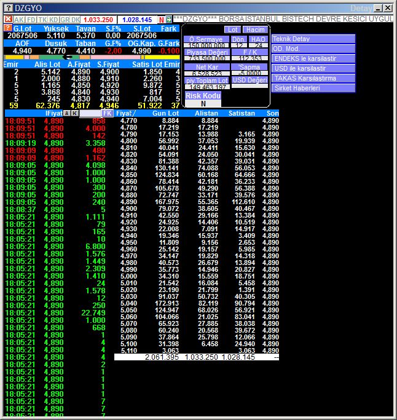Click the Son column header
Screen dimensions: 397x420
[x=272, y=113]
